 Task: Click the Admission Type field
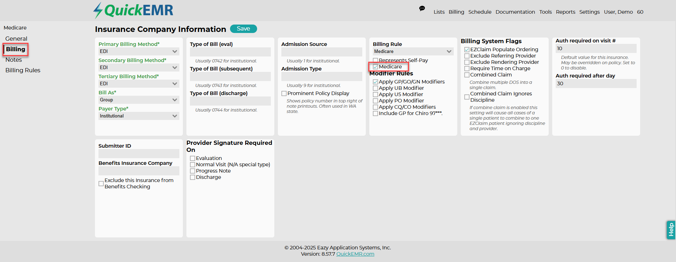point(322,76)
